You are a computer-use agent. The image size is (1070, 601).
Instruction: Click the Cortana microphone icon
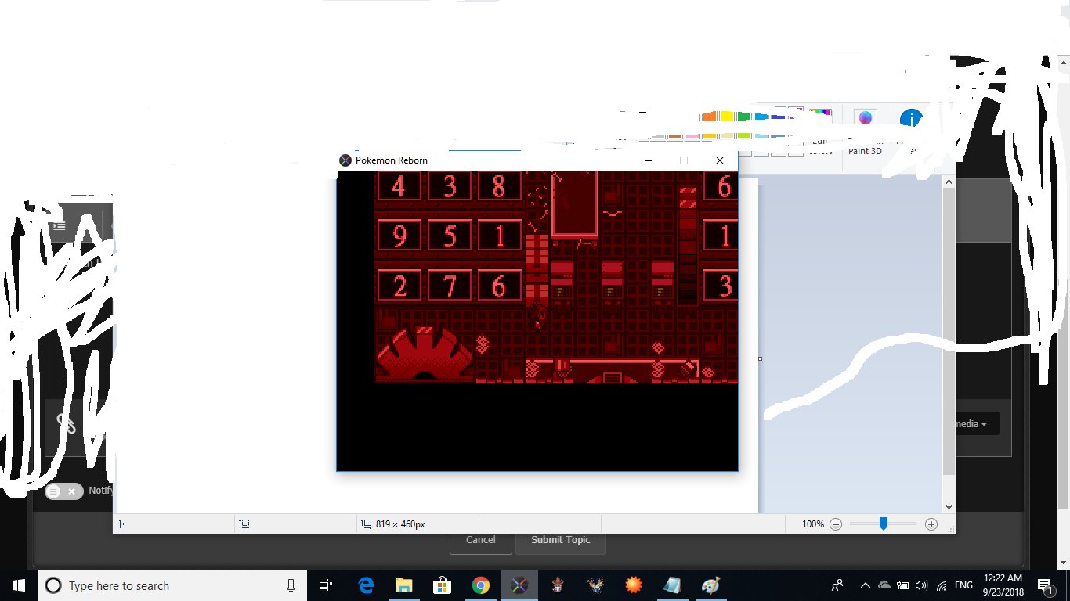tap(291, 585)
